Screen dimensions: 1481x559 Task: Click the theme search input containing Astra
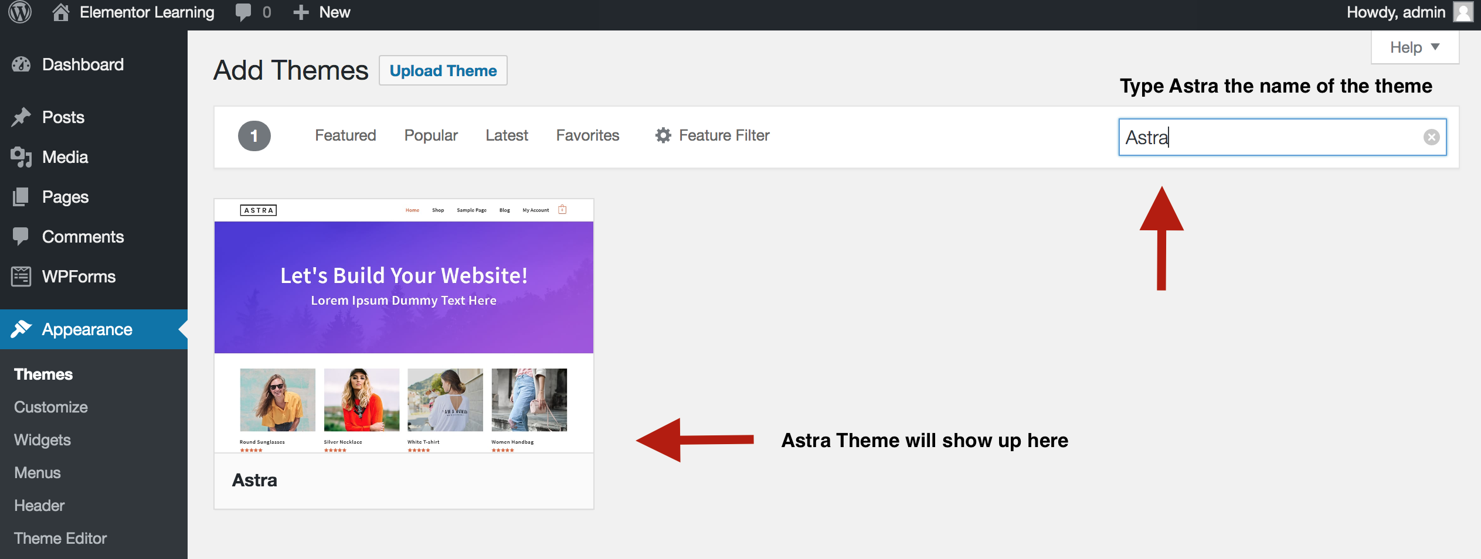pyautogui.click(x=1266, y=137)
